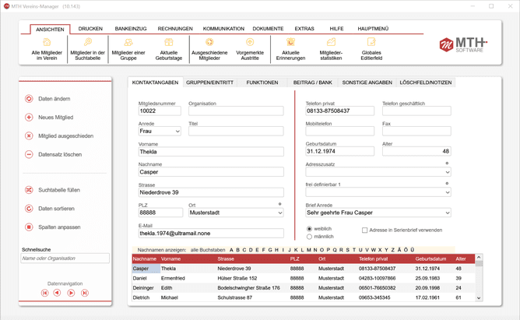The image size is (520, 320).
Task: Select the männlich radio button
Action: (x=309, y=237)
